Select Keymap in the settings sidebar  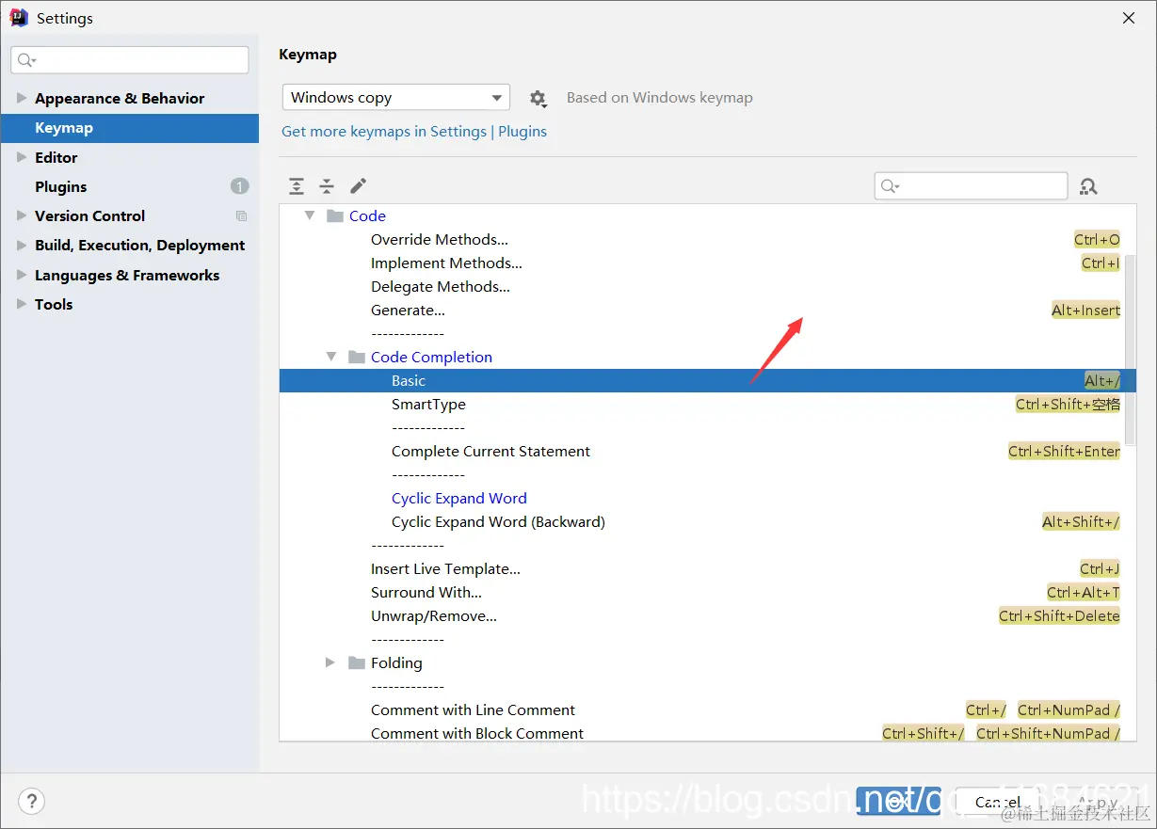click(130, 128)
